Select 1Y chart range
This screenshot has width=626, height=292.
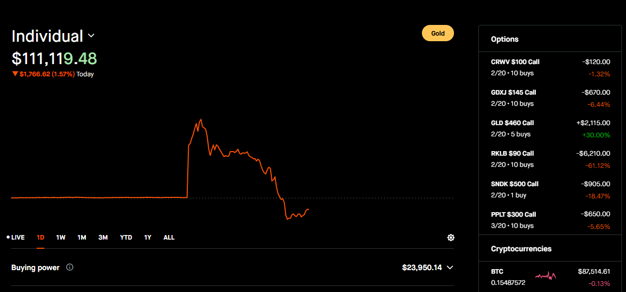click(x=148, y=238)
